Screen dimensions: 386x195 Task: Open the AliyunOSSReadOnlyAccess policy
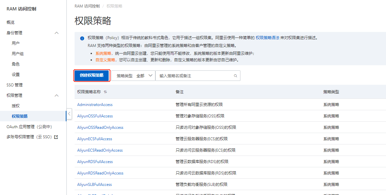tap(100, 127)
